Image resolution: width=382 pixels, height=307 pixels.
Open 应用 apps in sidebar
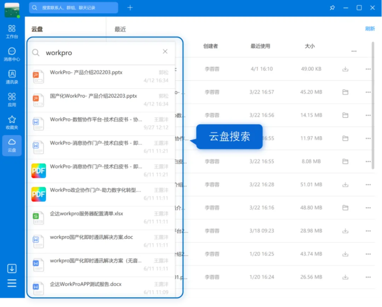point(12,100)
